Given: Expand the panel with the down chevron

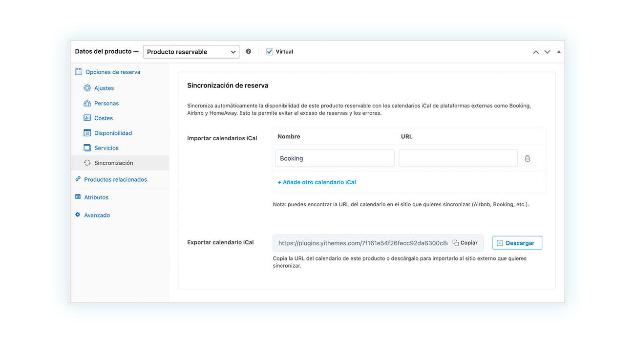Looking at the screenshot, I should pyautogui.click(x=547, y=51).
